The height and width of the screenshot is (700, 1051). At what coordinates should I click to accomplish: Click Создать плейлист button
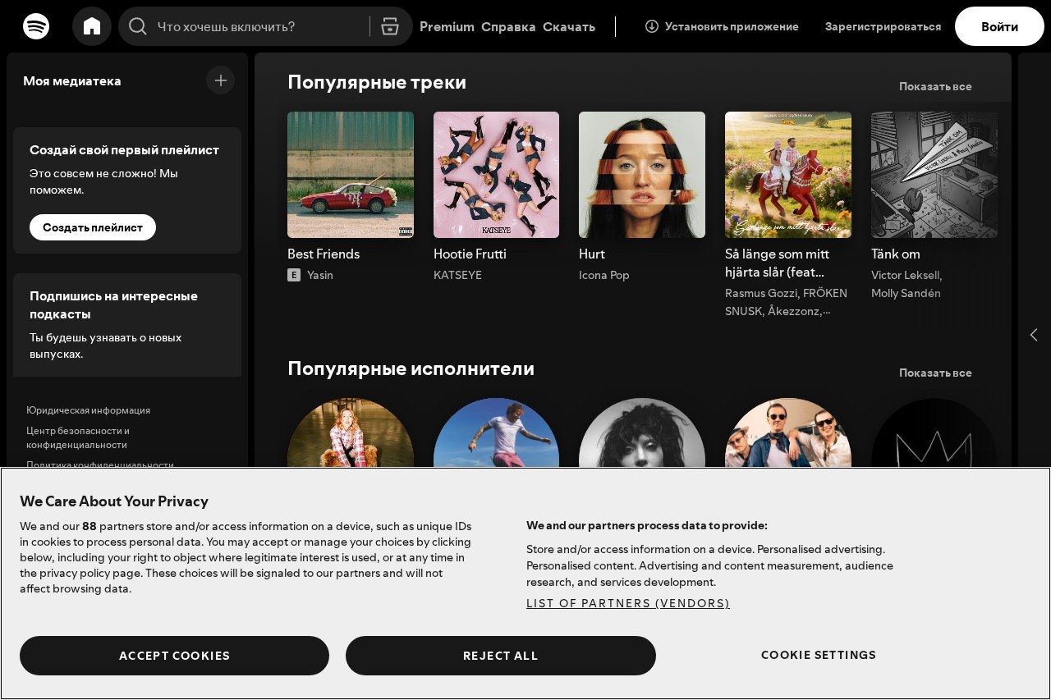(x=93, y=227)
